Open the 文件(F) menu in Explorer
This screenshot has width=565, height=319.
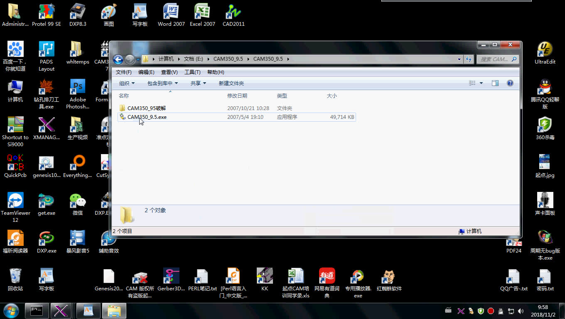[x=124, y=72]
